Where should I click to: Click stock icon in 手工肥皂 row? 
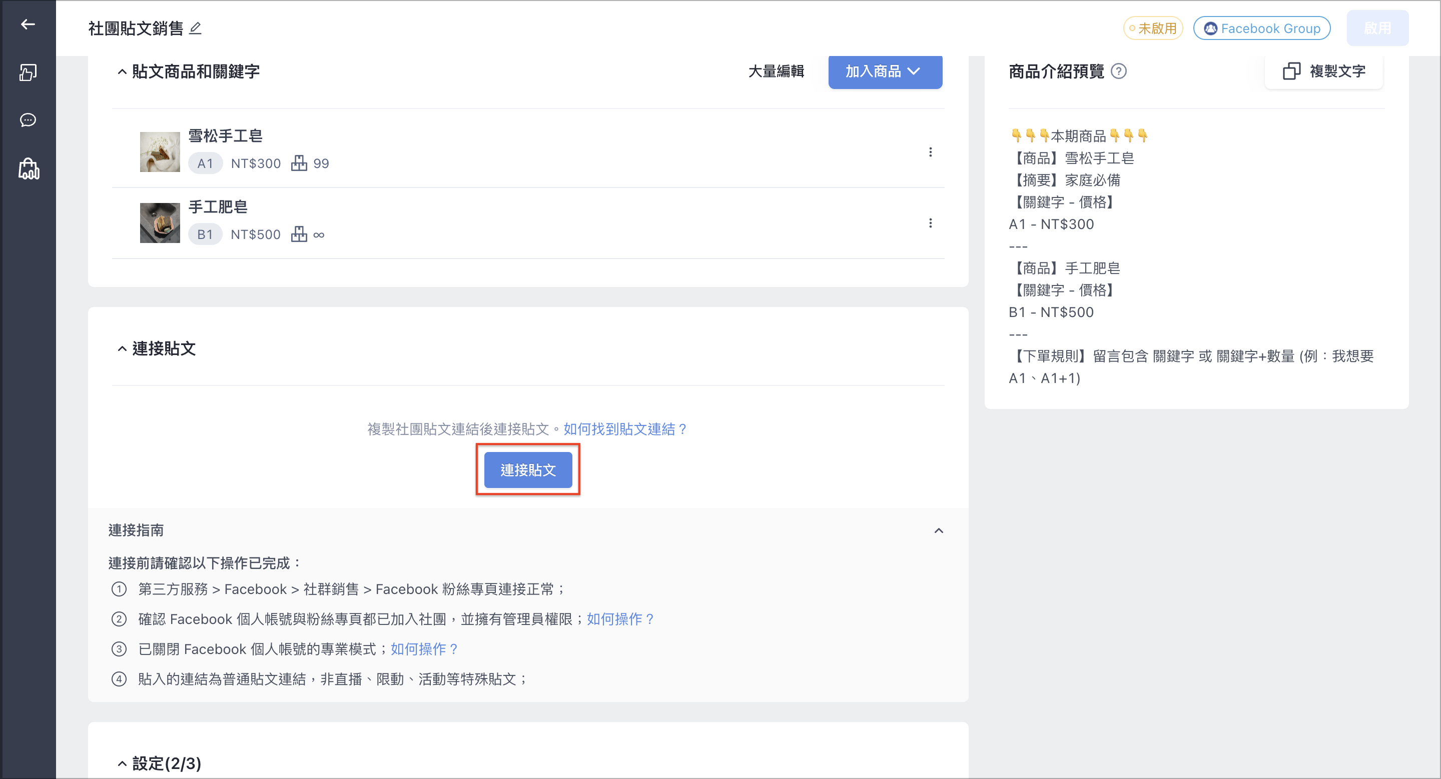coord(299,234)
